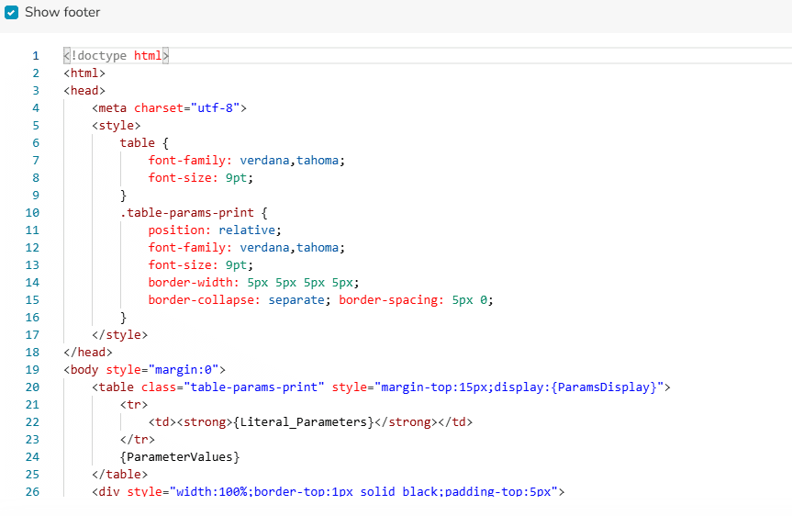This screenshot has width=792, height=516.
Task: Click line number 26 in the gutter
Action: tap(36, 492)
